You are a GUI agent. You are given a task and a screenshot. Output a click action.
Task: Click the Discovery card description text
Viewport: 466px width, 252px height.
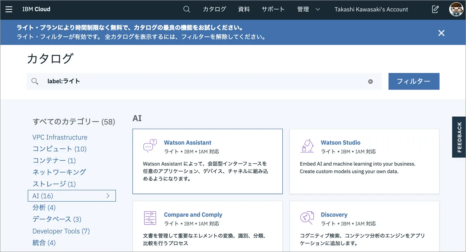click(x=362, y=240)
